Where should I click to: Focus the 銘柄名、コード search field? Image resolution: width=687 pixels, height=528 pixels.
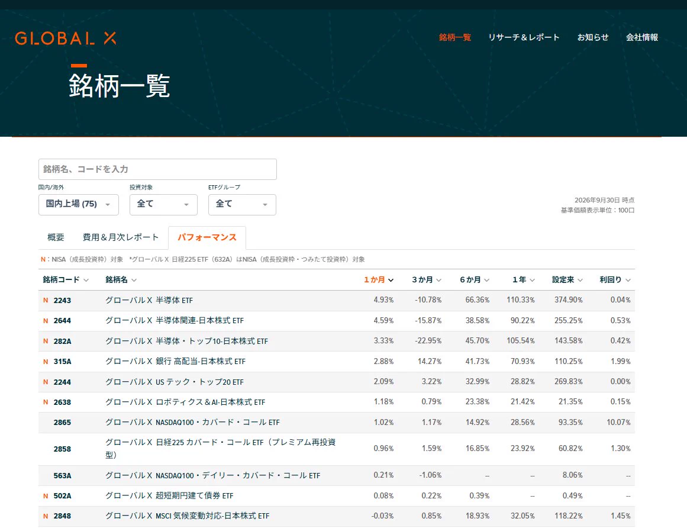click(158, 169)
